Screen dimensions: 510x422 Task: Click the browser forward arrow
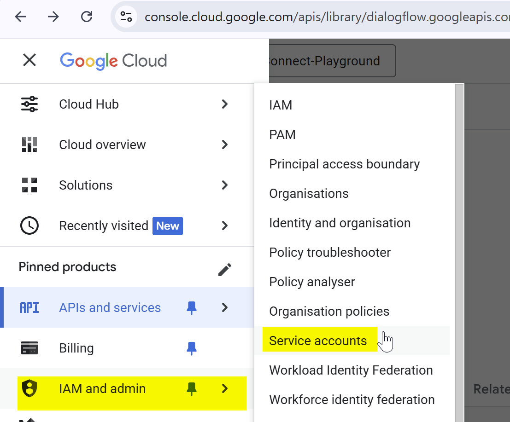[53, 17]
